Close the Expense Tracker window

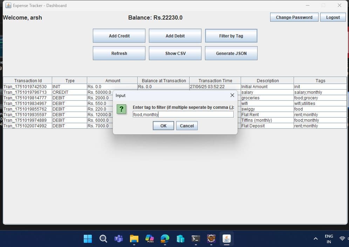click(340, 5)
